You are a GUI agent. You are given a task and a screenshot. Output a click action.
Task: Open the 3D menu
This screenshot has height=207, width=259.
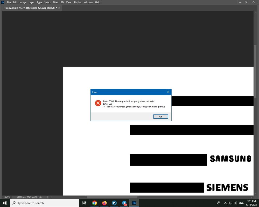click(62, 2)
